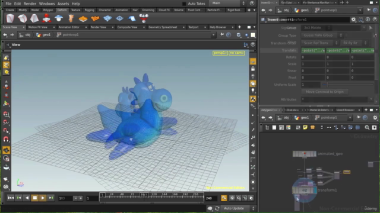Viewport: 380px width, 213px height.
Task: Click timeline at frame 48
Action: 122,195
